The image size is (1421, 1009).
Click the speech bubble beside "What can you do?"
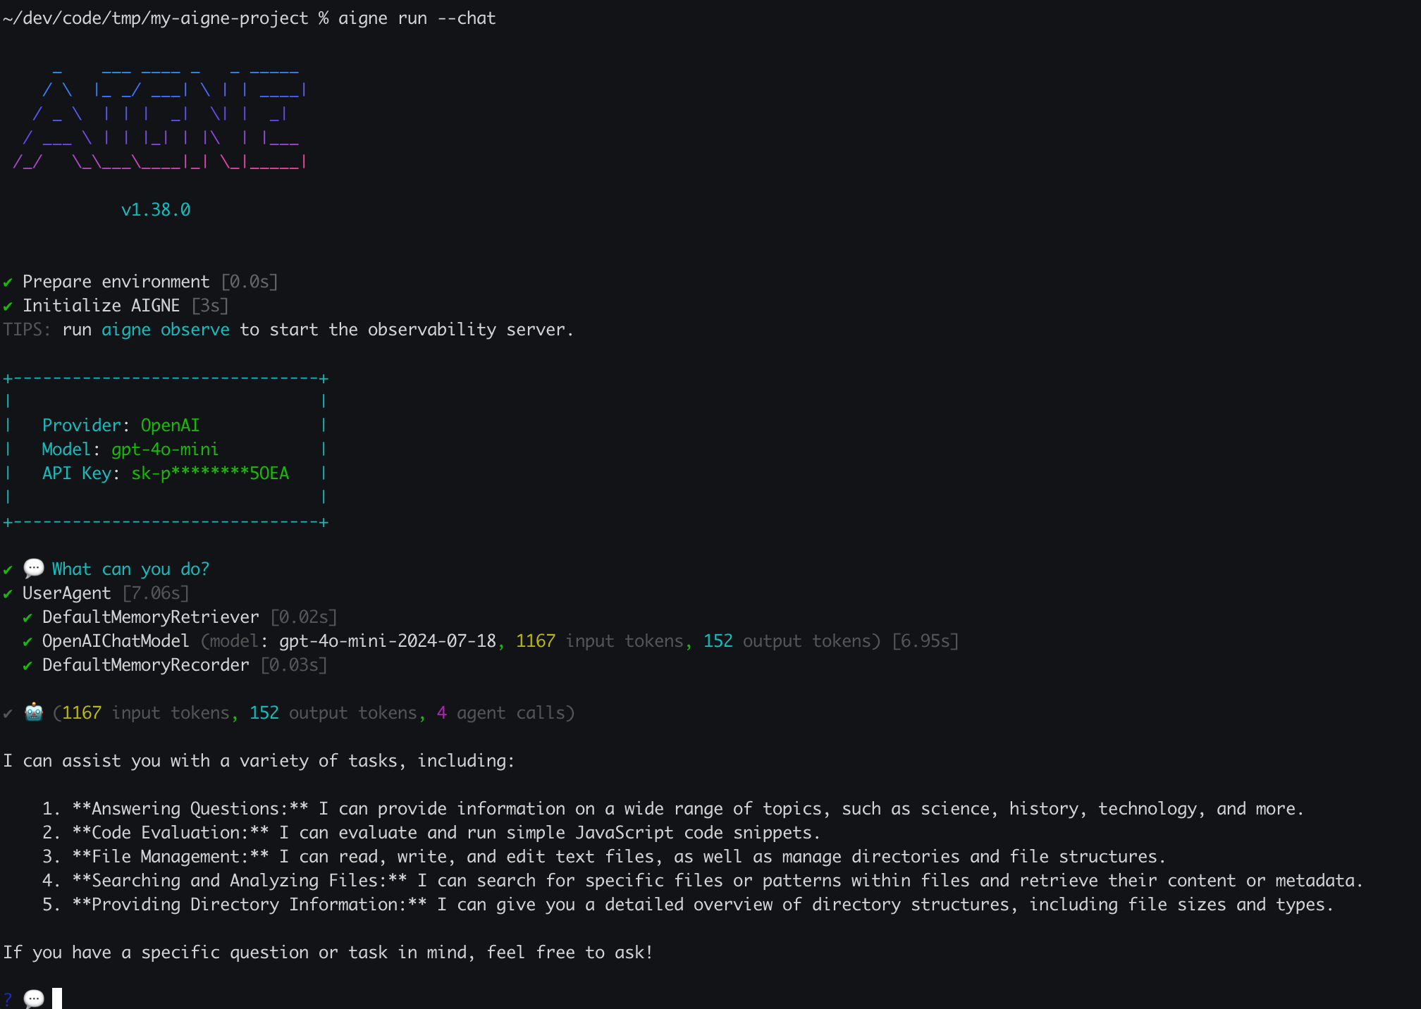tap(34, 568)
